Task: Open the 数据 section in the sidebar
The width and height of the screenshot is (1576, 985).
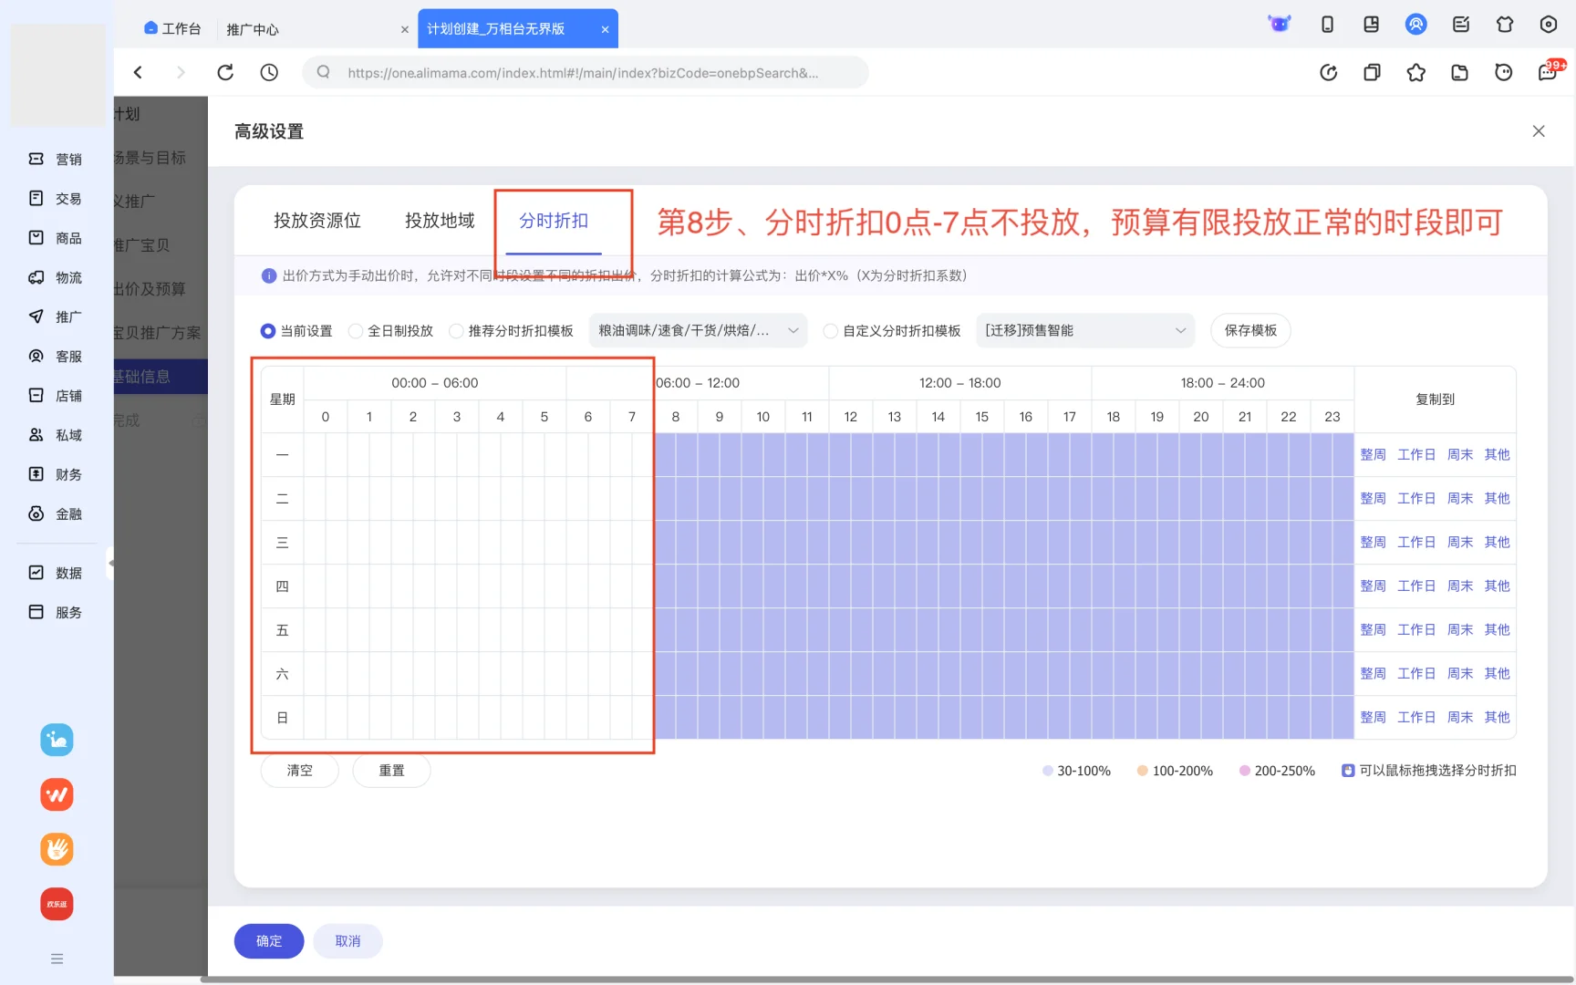Action: point(57,572)
